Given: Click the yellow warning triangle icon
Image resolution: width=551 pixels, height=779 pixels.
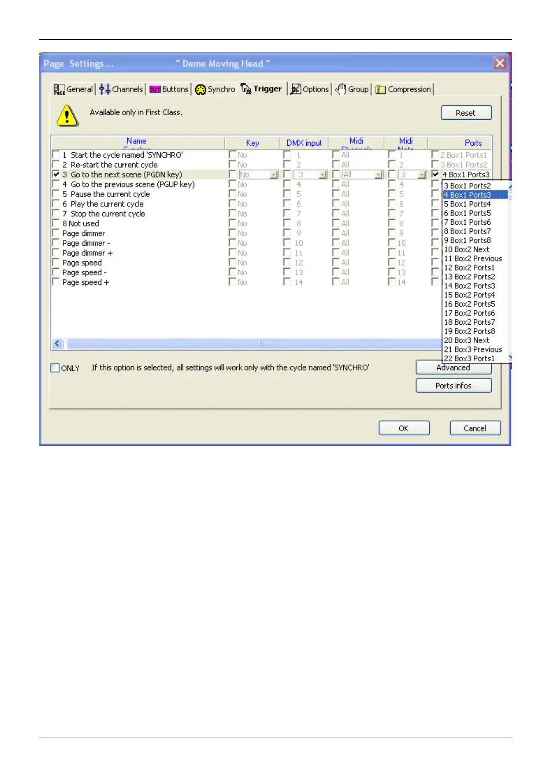Looking at the screenshot, I should pos(68,115).
